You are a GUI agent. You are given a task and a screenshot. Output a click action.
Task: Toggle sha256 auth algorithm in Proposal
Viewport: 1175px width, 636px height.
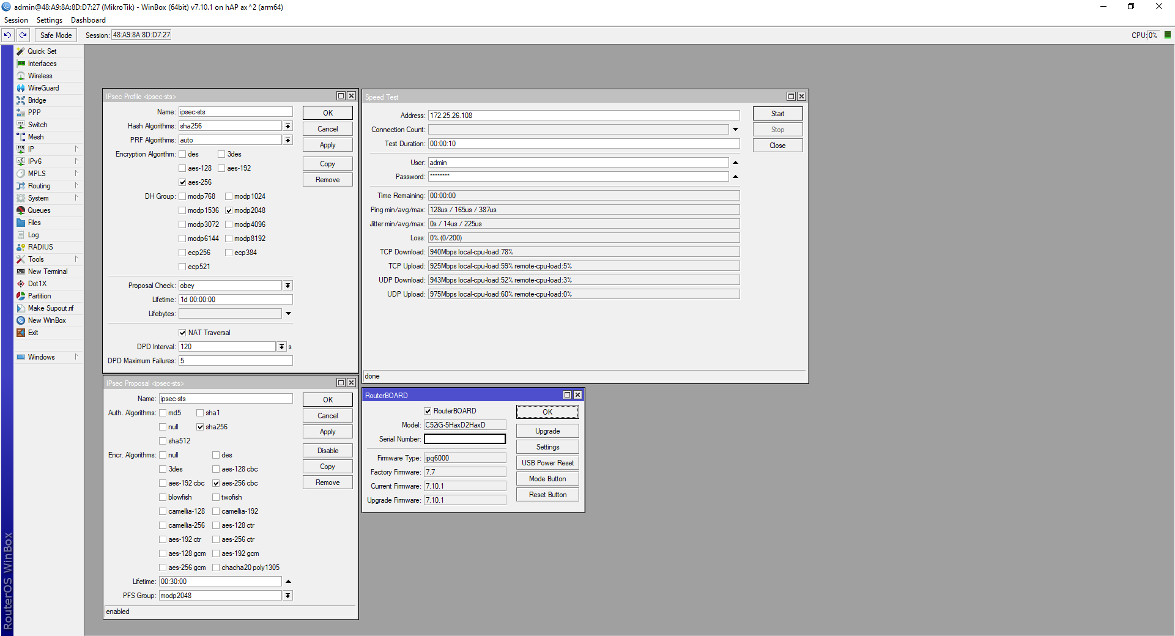click(200, 427)
